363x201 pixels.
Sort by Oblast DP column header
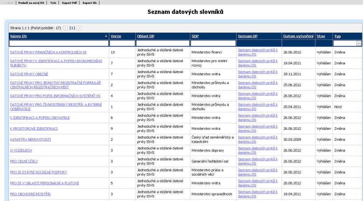(146, 36)
